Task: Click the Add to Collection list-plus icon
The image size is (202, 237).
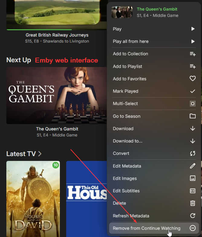Action: point(193,54)
